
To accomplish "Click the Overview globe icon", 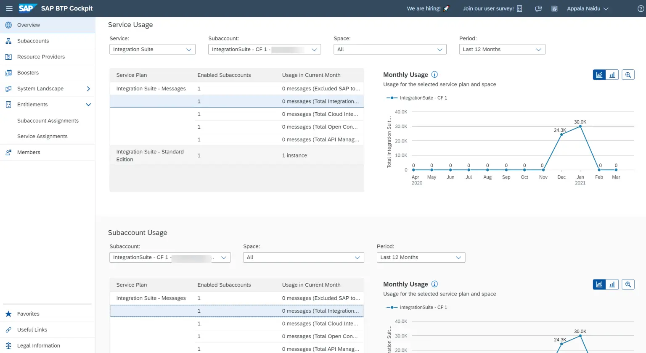I will click(8, 25).
